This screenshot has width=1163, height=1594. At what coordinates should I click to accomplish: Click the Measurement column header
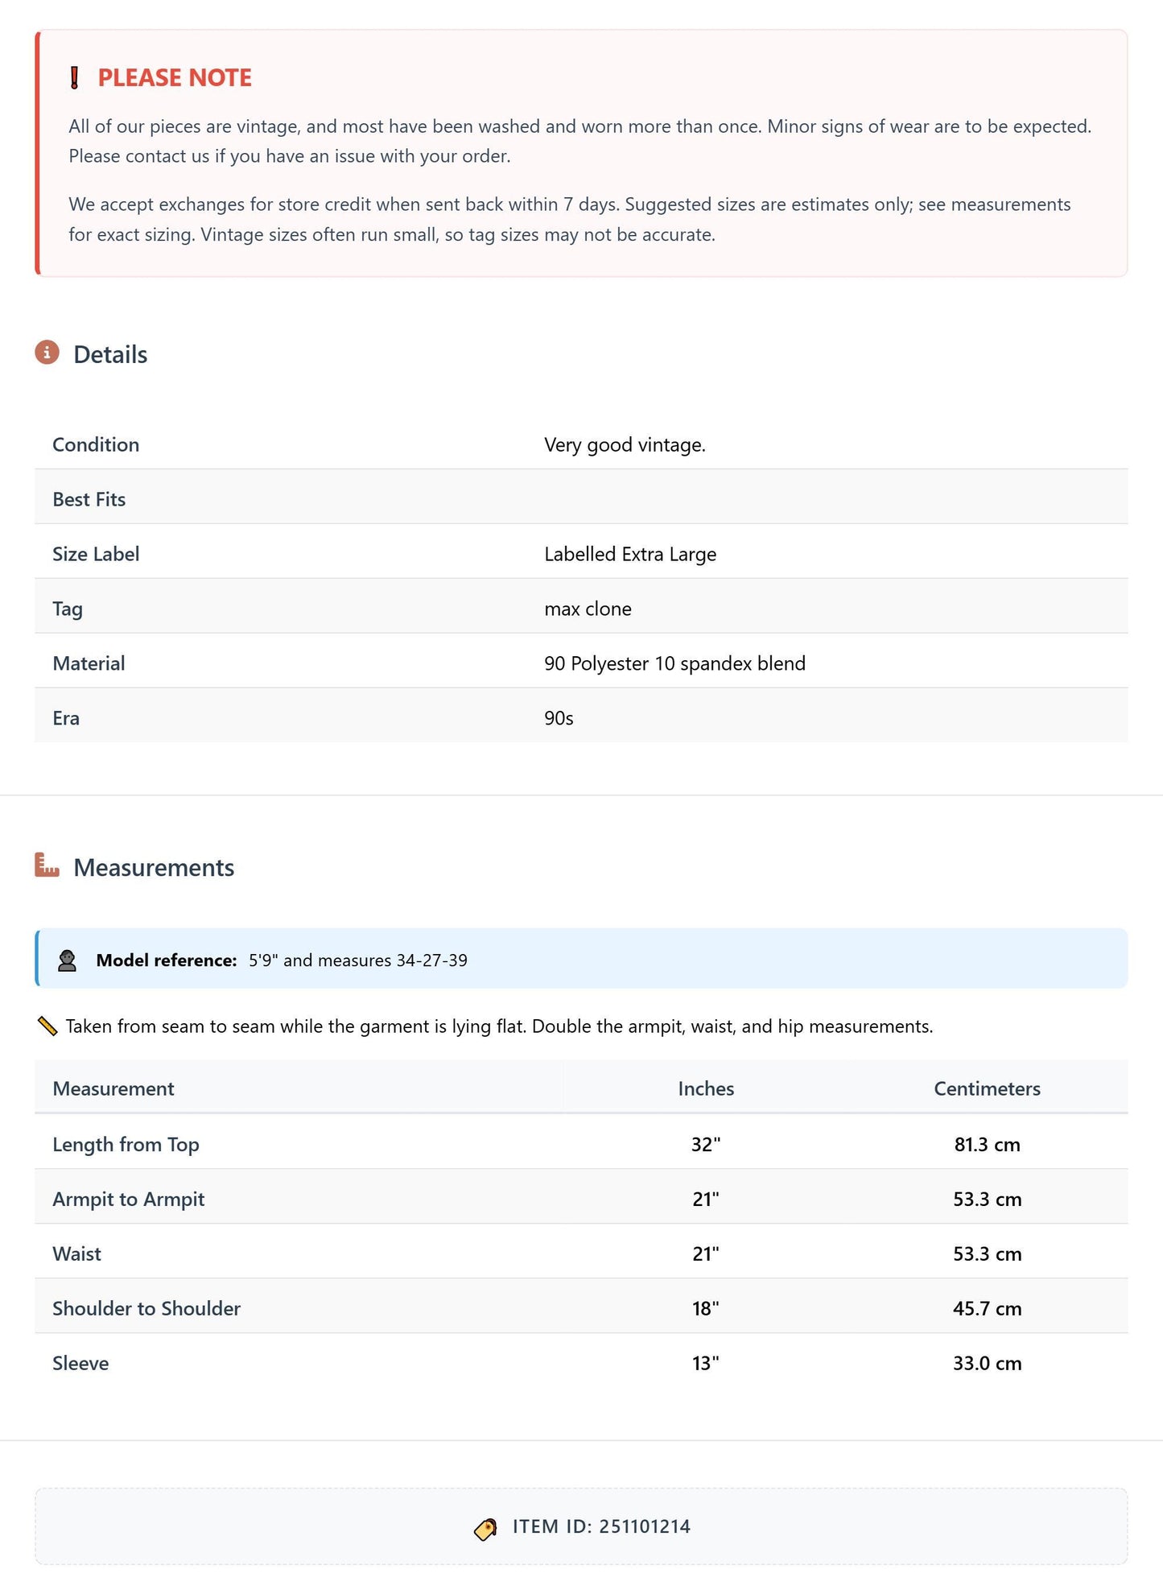[113, 1088]
